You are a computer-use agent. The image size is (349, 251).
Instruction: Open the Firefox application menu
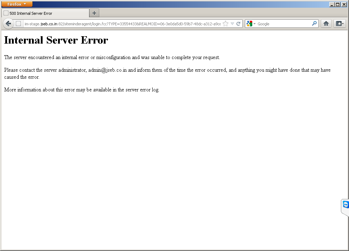coord(16,4)
